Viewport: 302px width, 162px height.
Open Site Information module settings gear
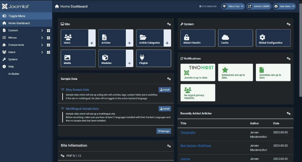click(169, 146)
